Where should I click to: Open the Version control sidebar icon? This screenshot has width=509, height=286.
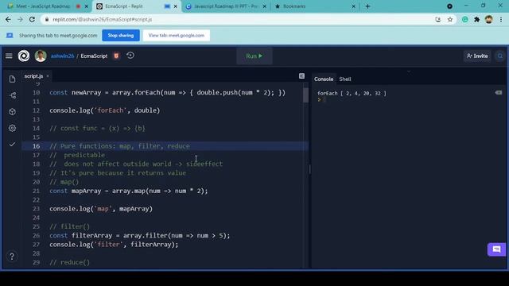click(x=13, y=95)
